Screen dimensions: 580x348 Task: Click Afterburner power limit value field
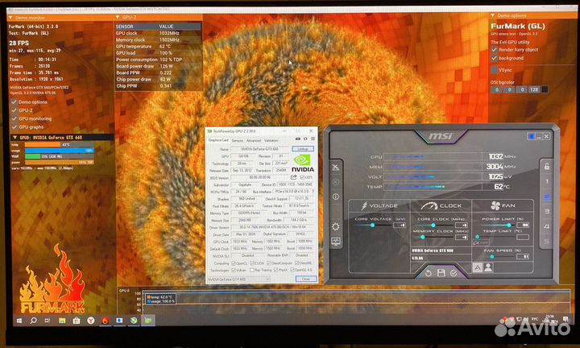[524, 225]
